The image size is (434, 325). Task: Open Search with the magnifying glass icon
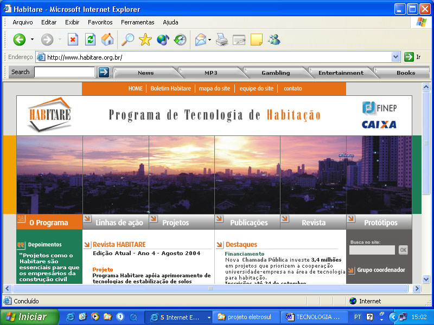point(128,40)
